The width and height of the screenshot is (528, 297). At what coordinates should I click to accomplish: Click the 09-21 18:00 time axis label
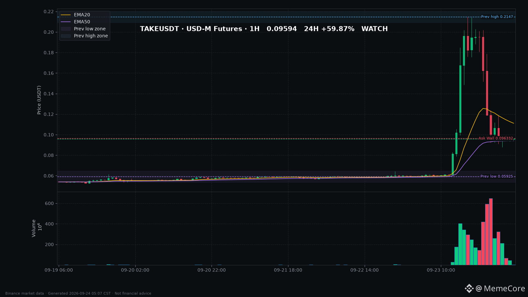288,270
